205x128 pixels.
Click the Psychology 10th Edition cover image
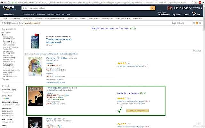(x=35, y=67)
